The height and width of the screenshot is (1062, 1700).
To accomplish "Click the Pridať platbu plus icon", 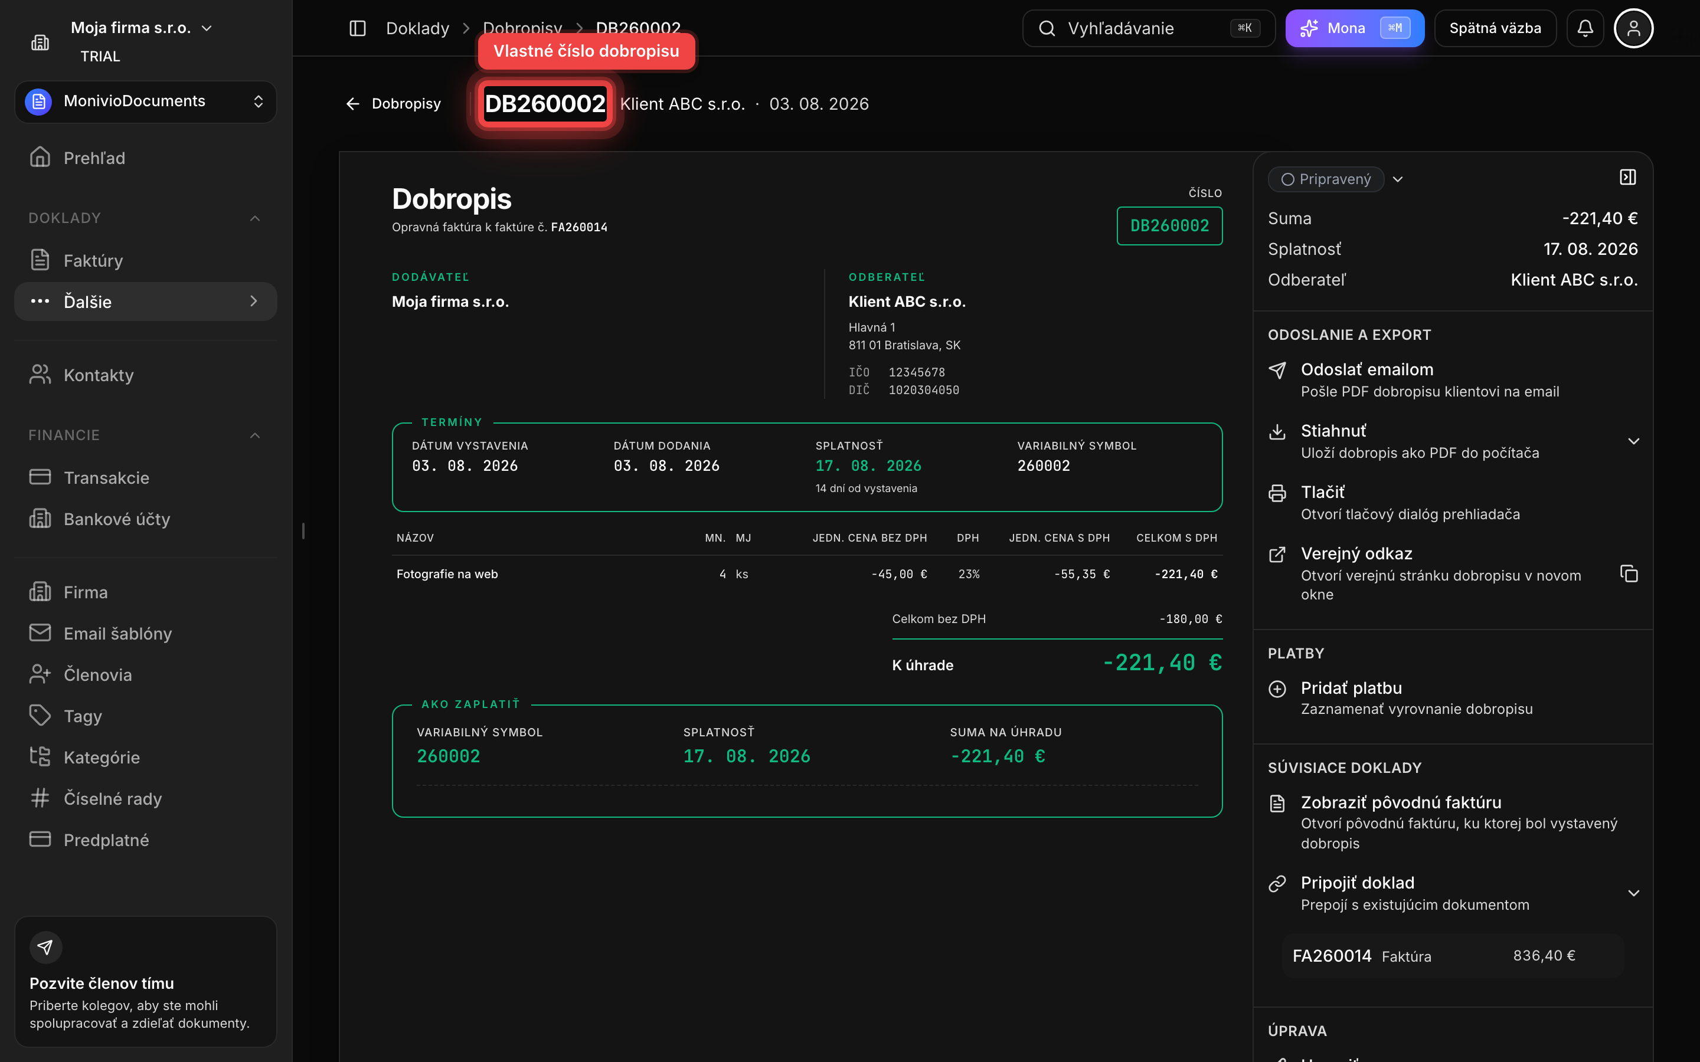I will pyautogui.click(x=1277, y=689).
